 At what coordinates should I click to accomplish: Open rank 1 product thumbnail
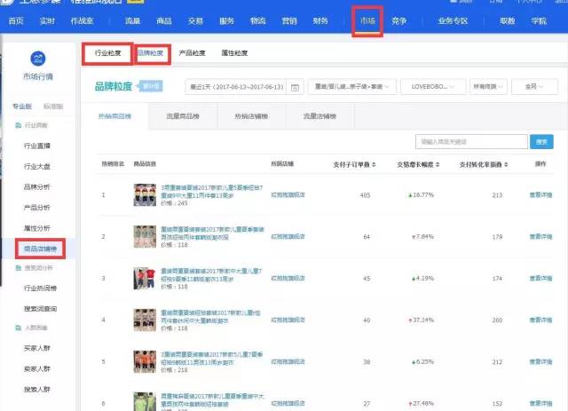[145, 195]
